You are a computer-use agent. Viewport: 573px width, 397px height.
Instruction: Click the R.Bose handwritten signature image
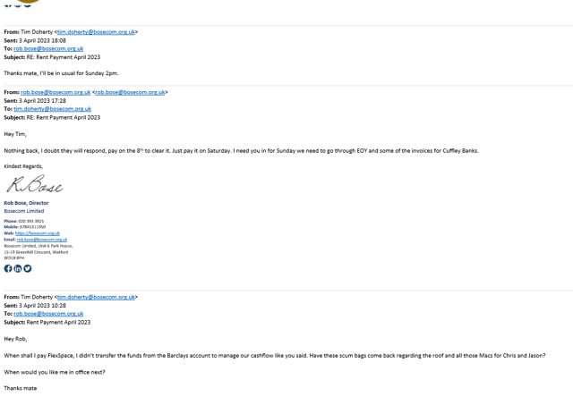tap(35, 183)
